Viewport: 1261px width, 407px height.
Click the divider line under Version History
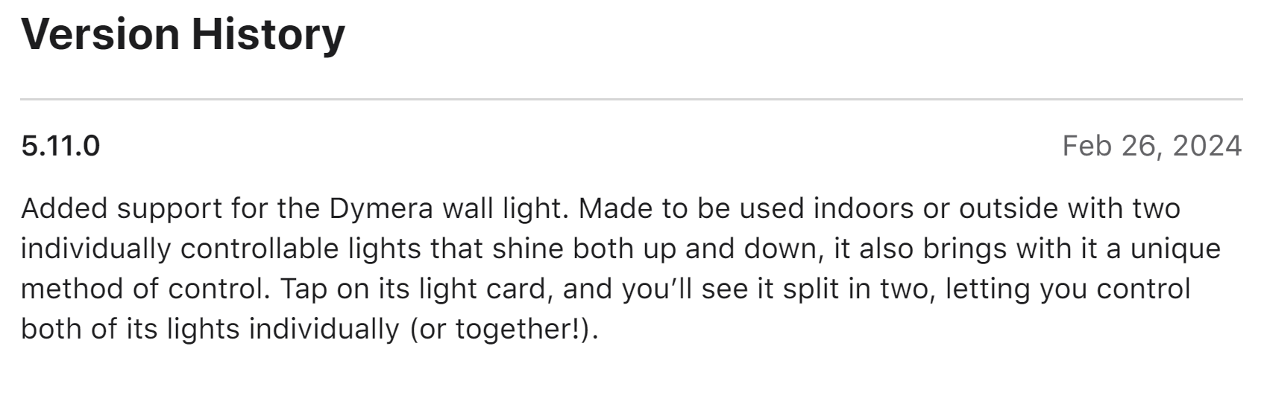tap(631, 99)
